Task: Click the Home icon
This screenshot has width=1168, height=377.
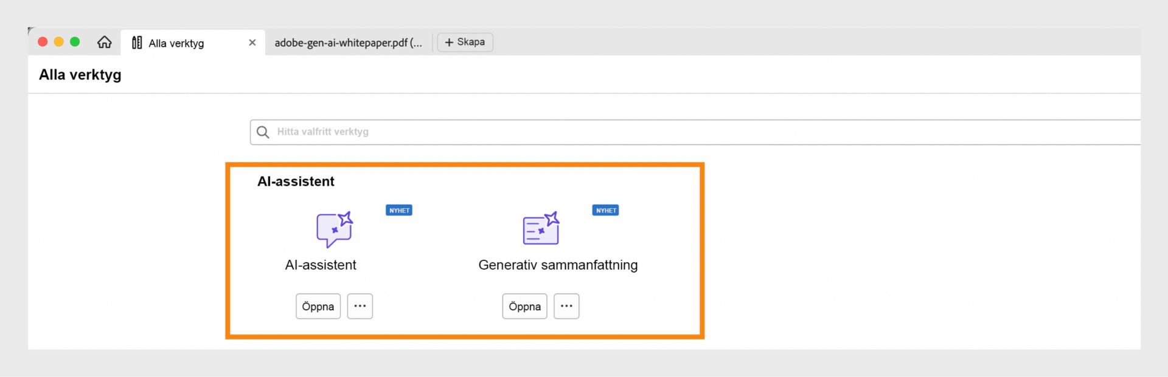Action: coord(105,42)
